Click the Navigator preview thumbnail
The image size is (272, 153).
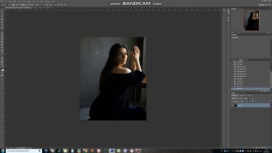pyautogui.click(x=251, y=20)
